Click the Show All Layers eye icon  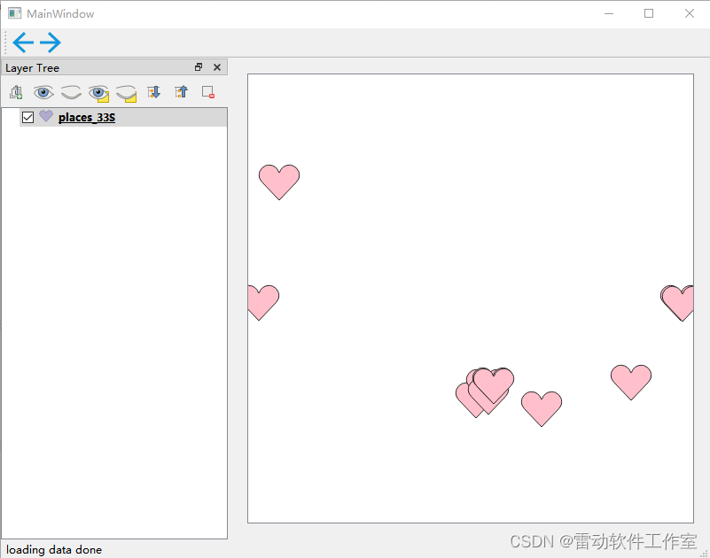(x=43, y=93)
